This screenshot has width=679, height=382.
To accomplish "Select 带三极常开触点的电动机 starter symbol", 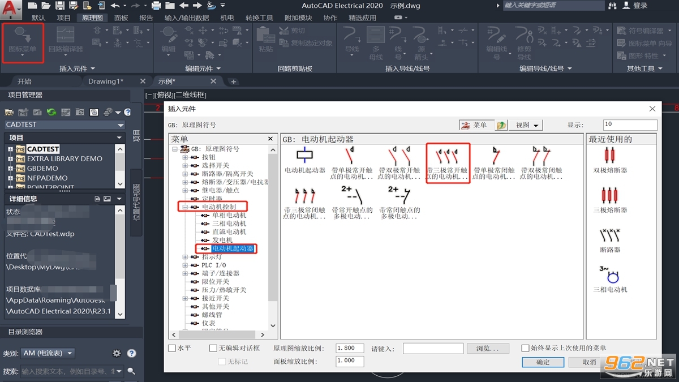I will pyautogui.click(x=447, y=163).
